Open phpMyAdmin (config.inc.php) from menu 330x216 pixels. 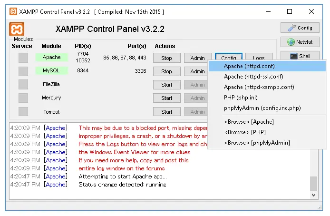pyautogui.click(x=267, y=108)
